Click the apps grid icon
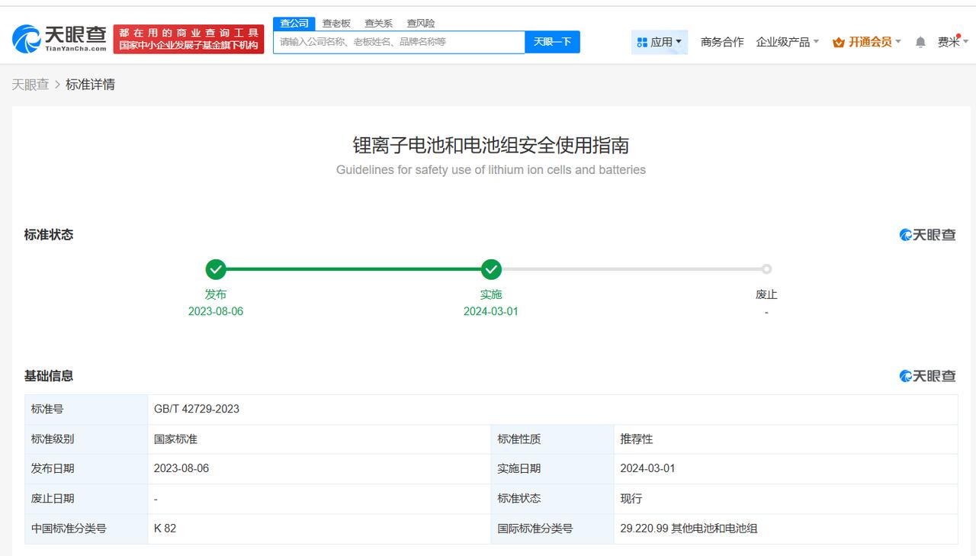This screenshot has width=976, height=556. (642, 42)
